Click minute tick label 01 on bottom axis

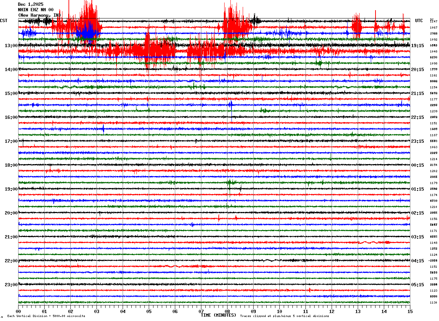44,311
